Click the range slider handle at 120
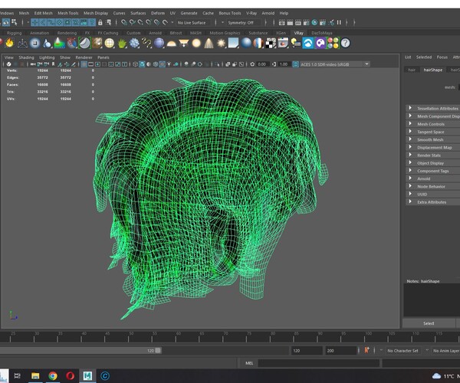Image resolution: width=460 pixels, height=383 pixels. (x=158, y=350)
